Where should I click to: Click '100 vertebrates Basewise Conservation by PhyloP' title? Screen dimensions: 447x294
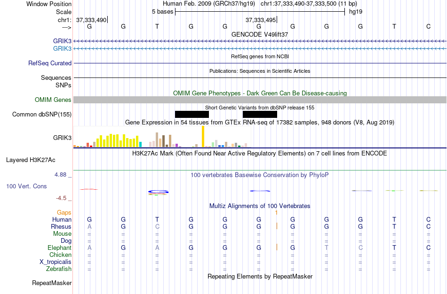260,175
